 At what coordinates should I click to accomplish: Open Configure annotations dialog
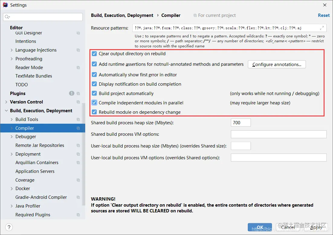277,65
